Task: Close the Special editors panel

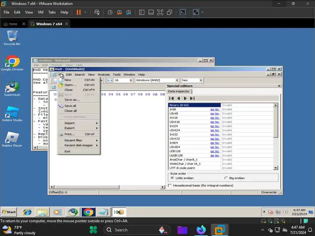Action: tap(279, 86)
